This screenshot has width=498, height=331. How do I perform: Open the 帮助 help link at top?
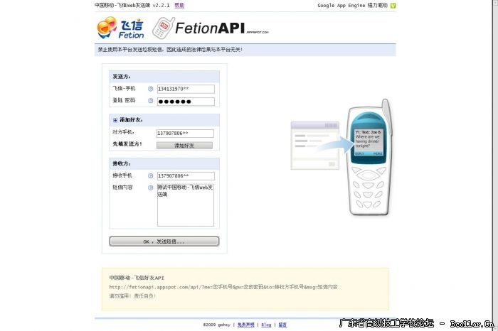click(179, 5)
